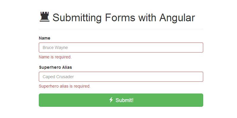237x118 pixels.
Task: Click the 'Name is required.' error message
Action: pos(55,57)
